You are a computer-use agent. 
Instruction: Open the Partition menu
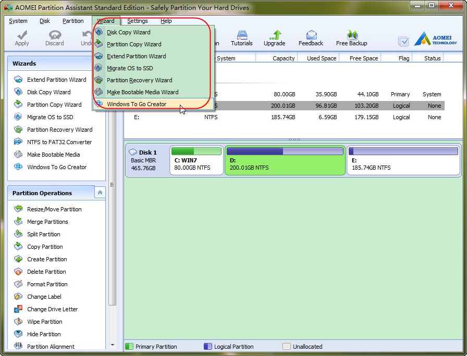click(x=73, y=21)
